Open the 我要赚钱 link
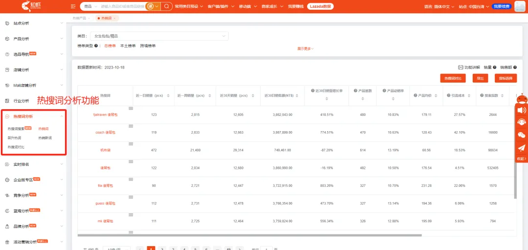 coord(295,6)
